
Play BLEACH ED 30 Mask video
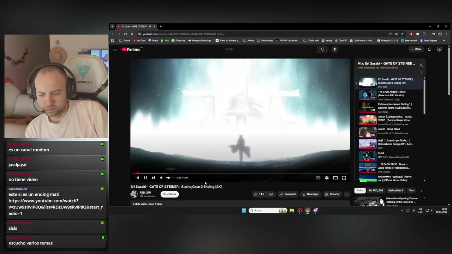[390, 168]
